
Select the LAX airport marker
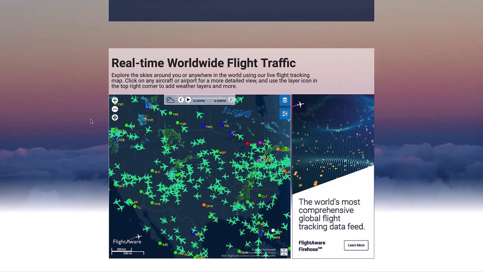[x=130, y=201]
